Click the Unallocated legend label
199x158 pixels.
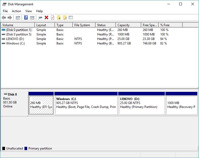coord(15,148)
